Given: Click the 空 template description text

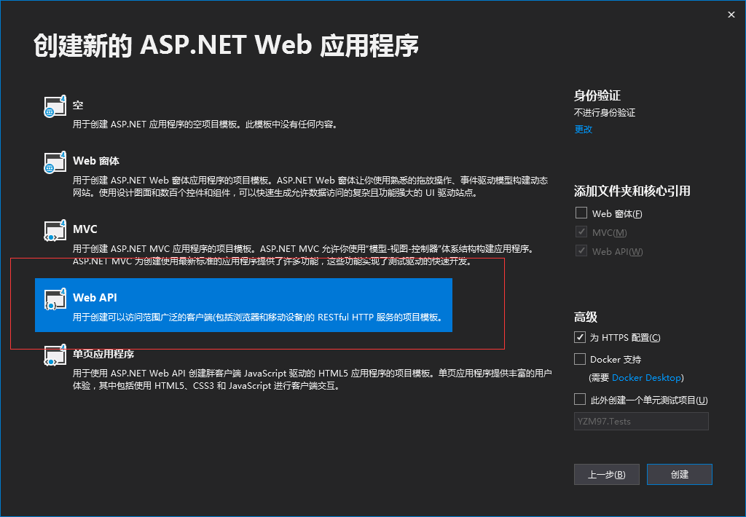Looking at the screenshot, I should pyautogui.click(x=205, y=125).
